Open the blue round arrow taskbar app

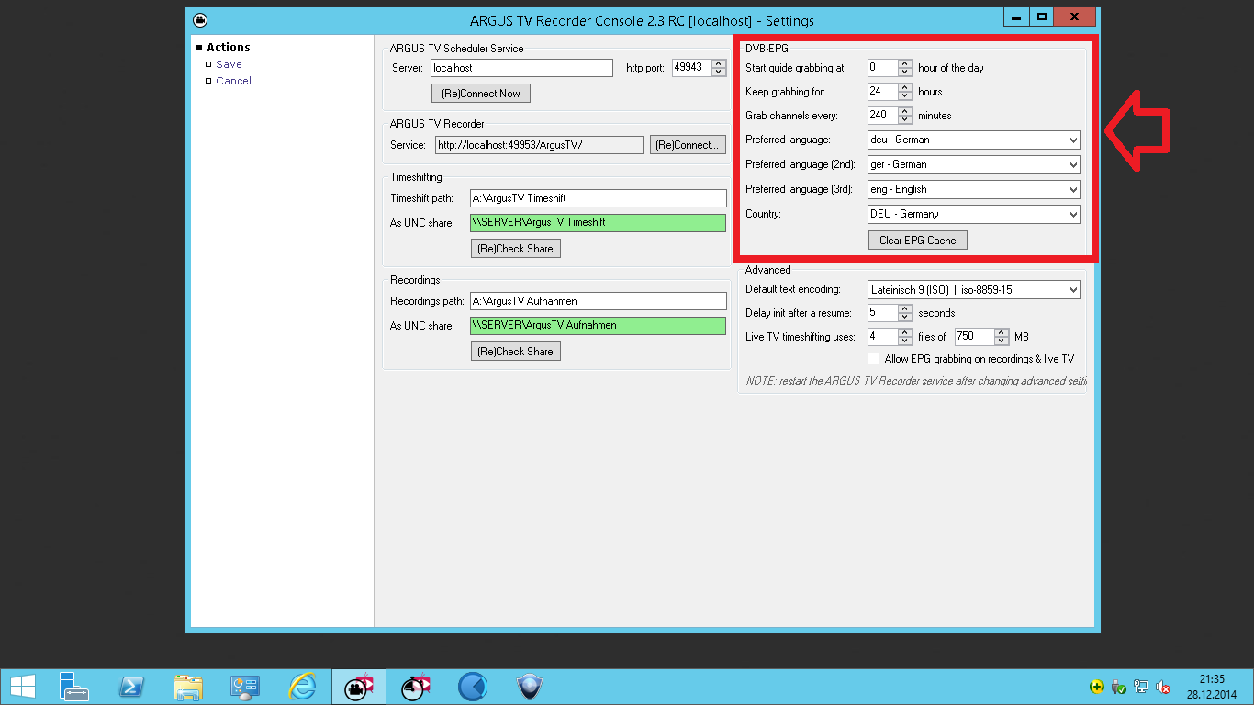pos(472,687)
